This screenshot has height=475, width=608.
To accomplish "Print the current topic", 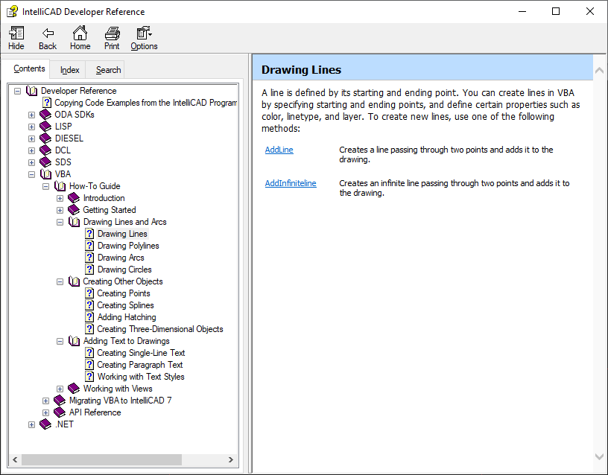I will pos(112,38).
